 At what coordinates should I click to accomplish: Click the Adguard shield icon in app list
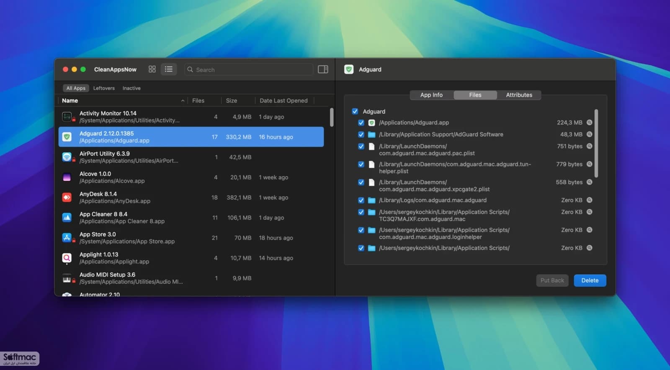coord(67,137)
